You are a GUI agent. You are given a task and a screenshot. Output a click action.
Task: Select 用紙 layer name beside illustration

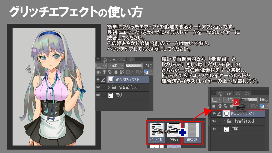(119, 95)
